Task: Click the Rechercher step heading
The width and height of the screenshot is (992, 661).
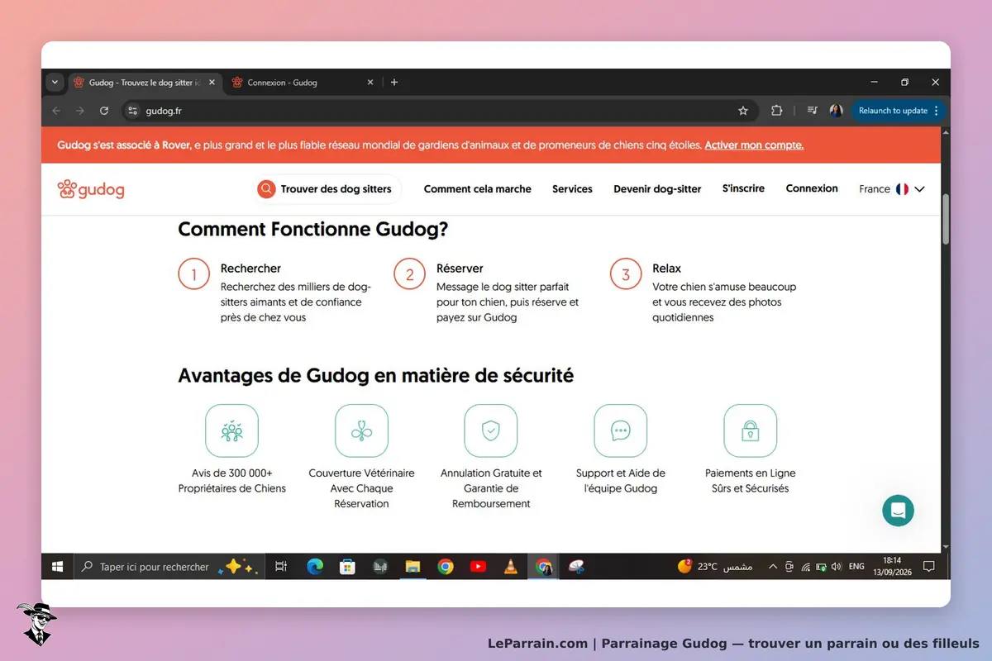Action: (x=250, y=269)
